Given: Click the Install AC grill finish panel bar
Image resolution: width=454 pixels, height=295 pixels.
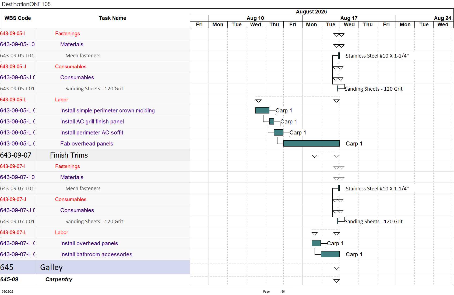Looking at the screenshot, I should (x=272, y=122).
